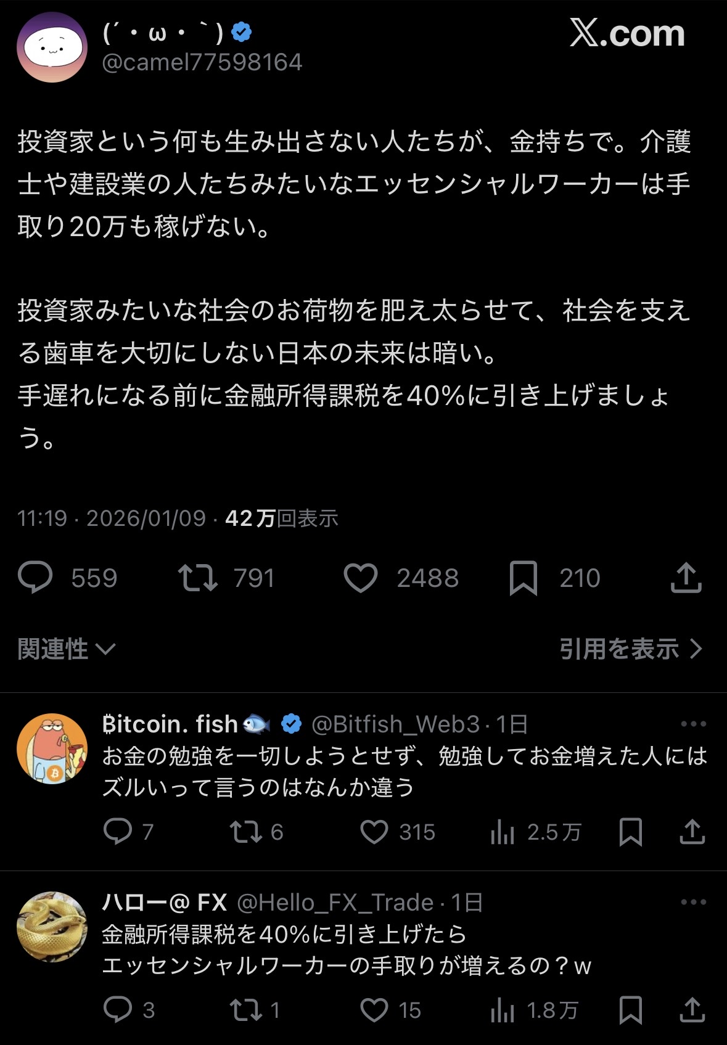727x1045 pixels.
Task: Bookmark the main post with 210 bookmarks
Action: coord(523,578)
